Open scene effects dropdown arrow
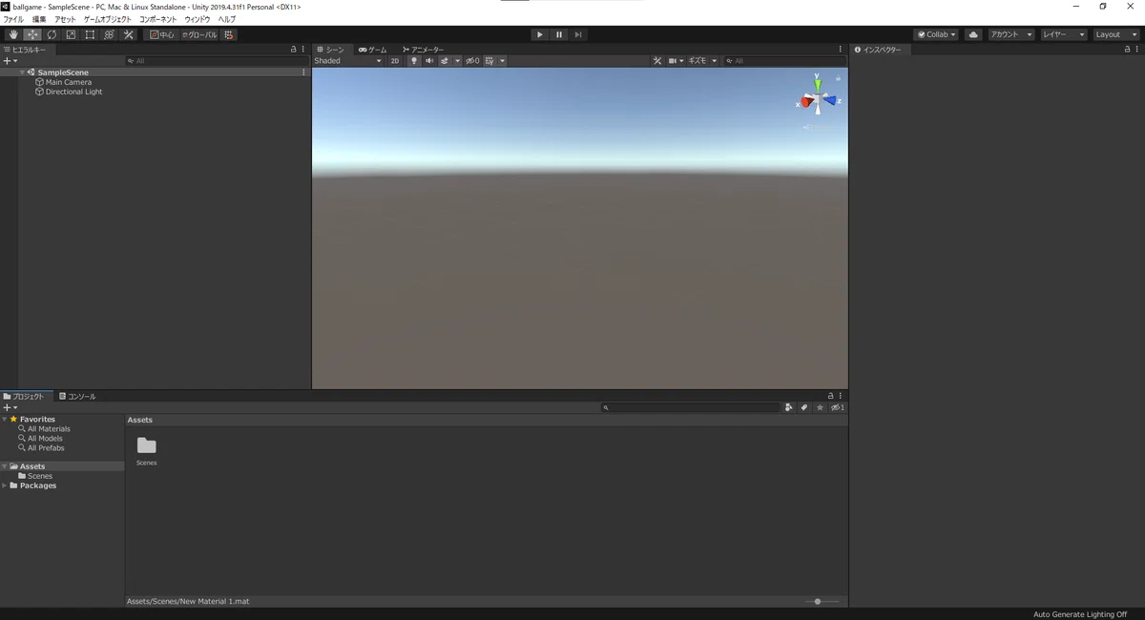This screenshot has width=1145, height=620. (x=457, y=61)
